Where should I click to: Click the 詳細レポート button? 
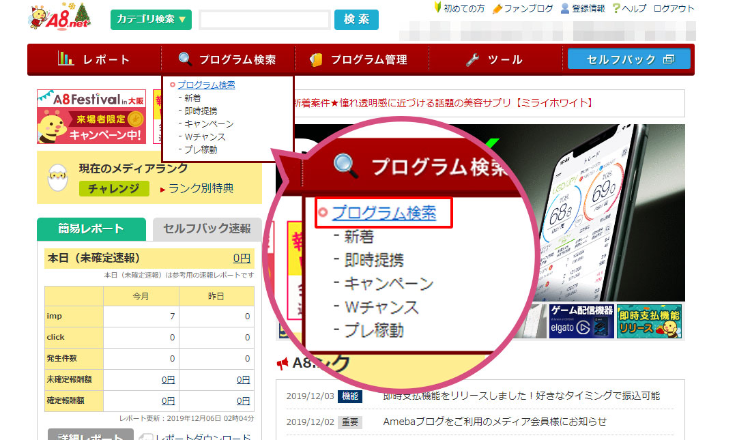(91, 435)
